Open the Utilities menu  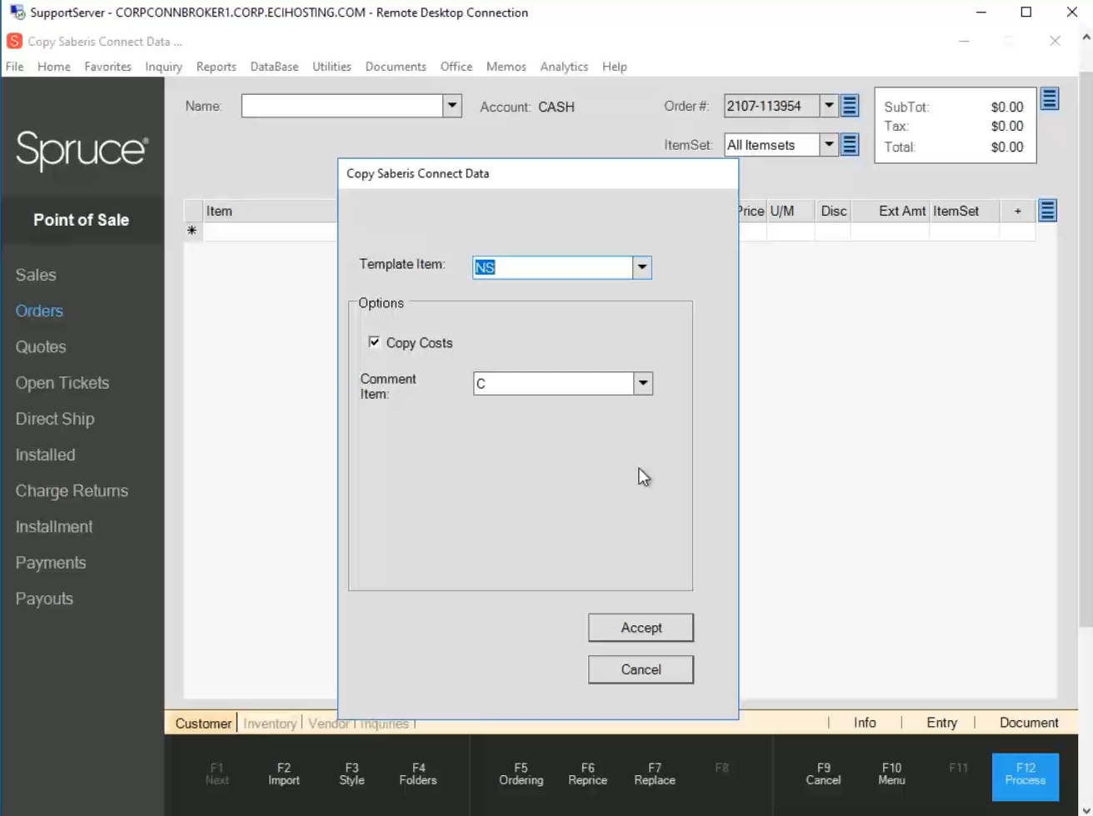pos(332,67)
